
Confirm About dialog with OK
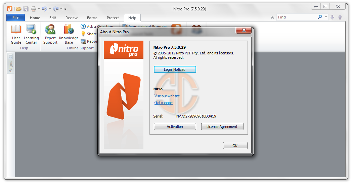tap(235, 146)
